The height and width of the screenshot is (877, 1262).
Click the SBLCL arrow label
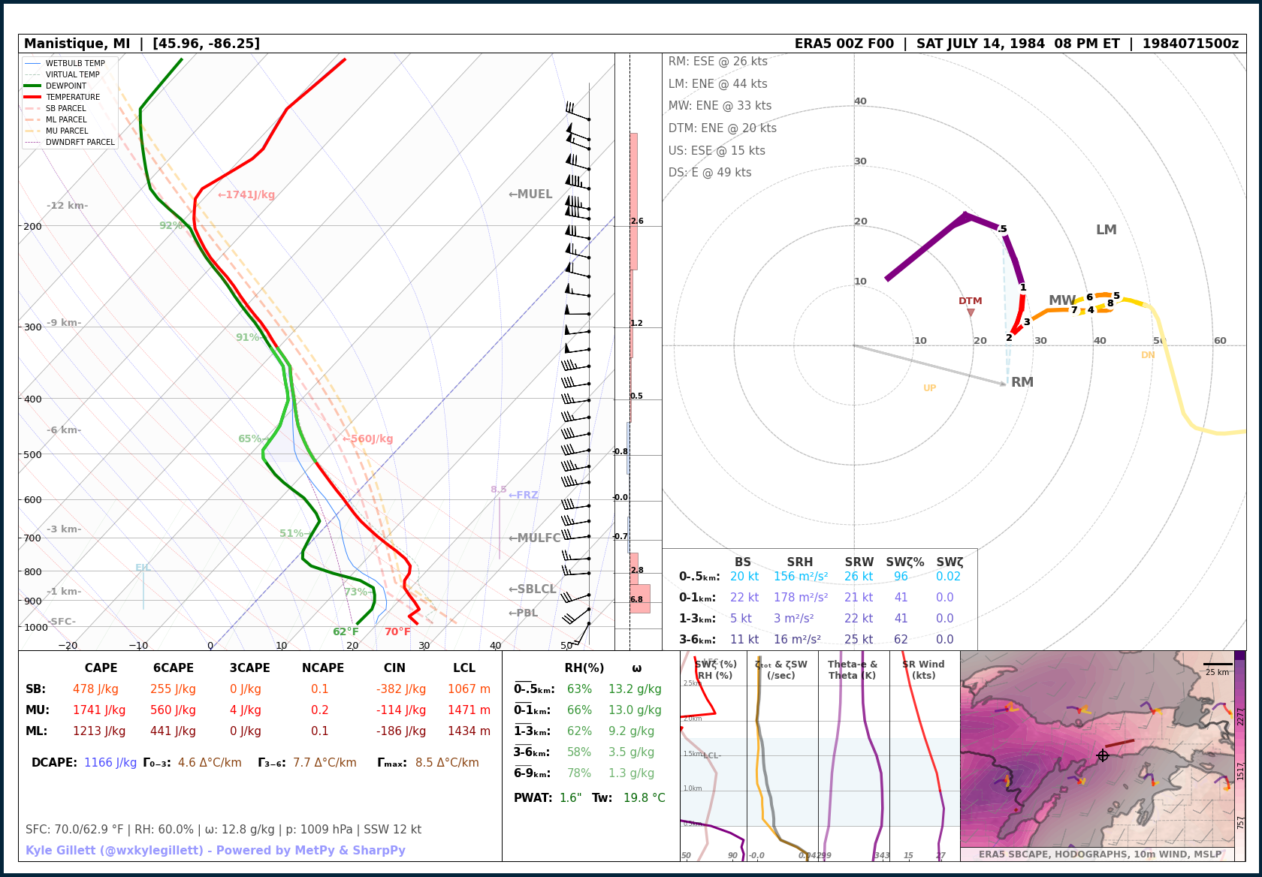pyautogui.click(x=532, y=589)
